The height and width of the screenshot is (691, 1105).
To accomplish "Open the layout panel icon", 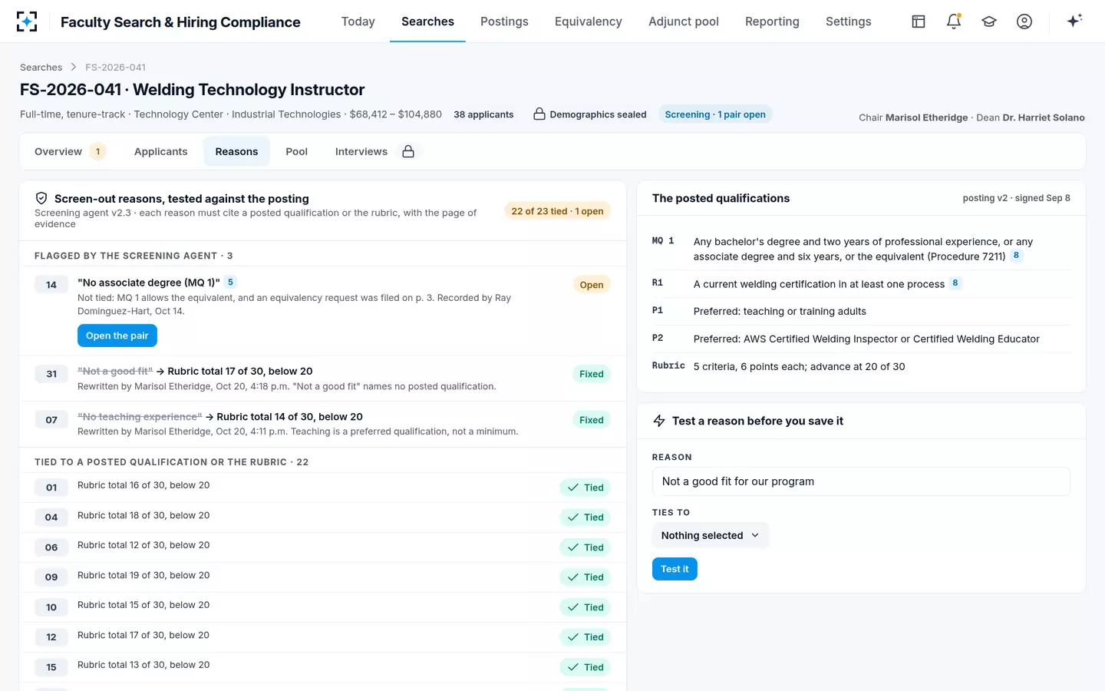I will point(919,21).
